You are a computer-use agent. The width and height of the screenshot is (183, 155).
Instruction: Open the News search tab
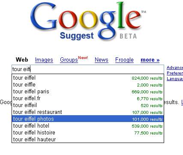coord(102,60)
